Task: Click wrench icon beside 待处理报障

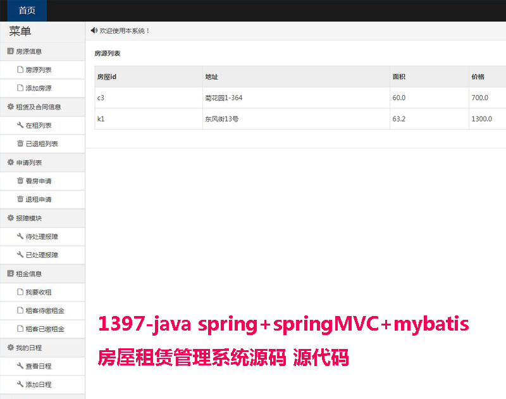Action: point(20,236)
